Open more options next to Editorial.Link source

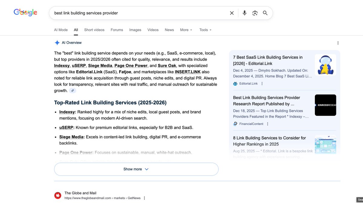coord(262,83)
